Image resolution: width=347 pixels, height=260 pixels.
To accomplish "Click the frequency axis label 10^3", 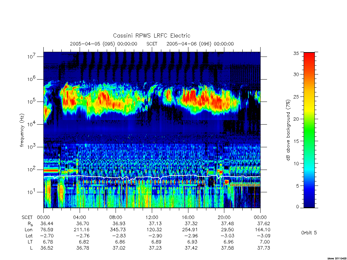I will coord(32,147).
